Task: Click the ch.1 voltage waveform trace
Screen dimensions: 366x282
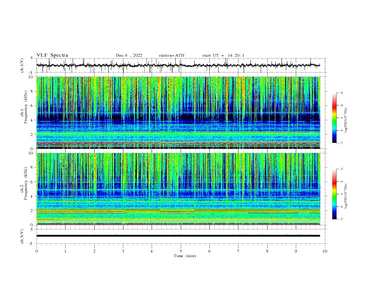Action: coord(178,65)
